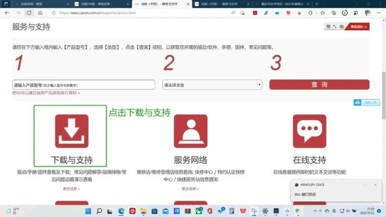The width and height of the screenshot is (386, 217).
Task: Open the tab actions menu icon
Action: click(x=6, y=4)
